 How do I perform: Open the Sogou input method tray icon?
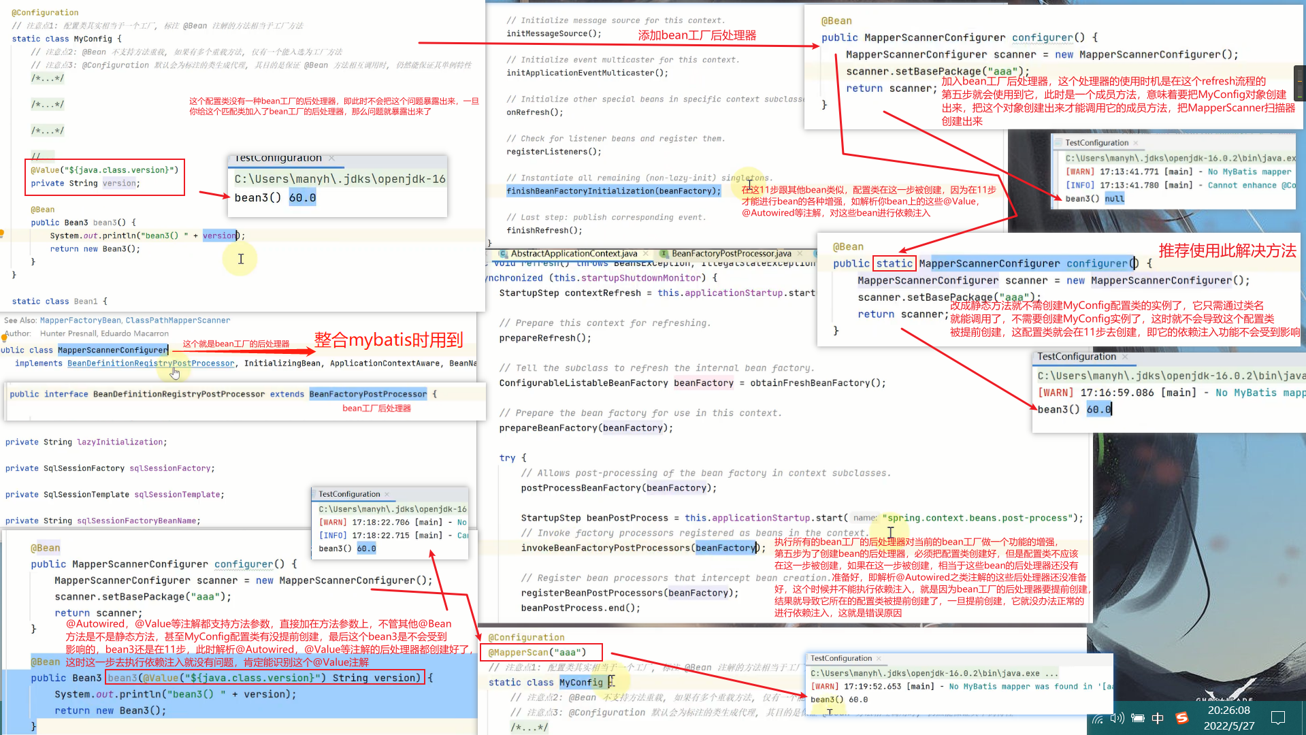[x=1182, y=718]
